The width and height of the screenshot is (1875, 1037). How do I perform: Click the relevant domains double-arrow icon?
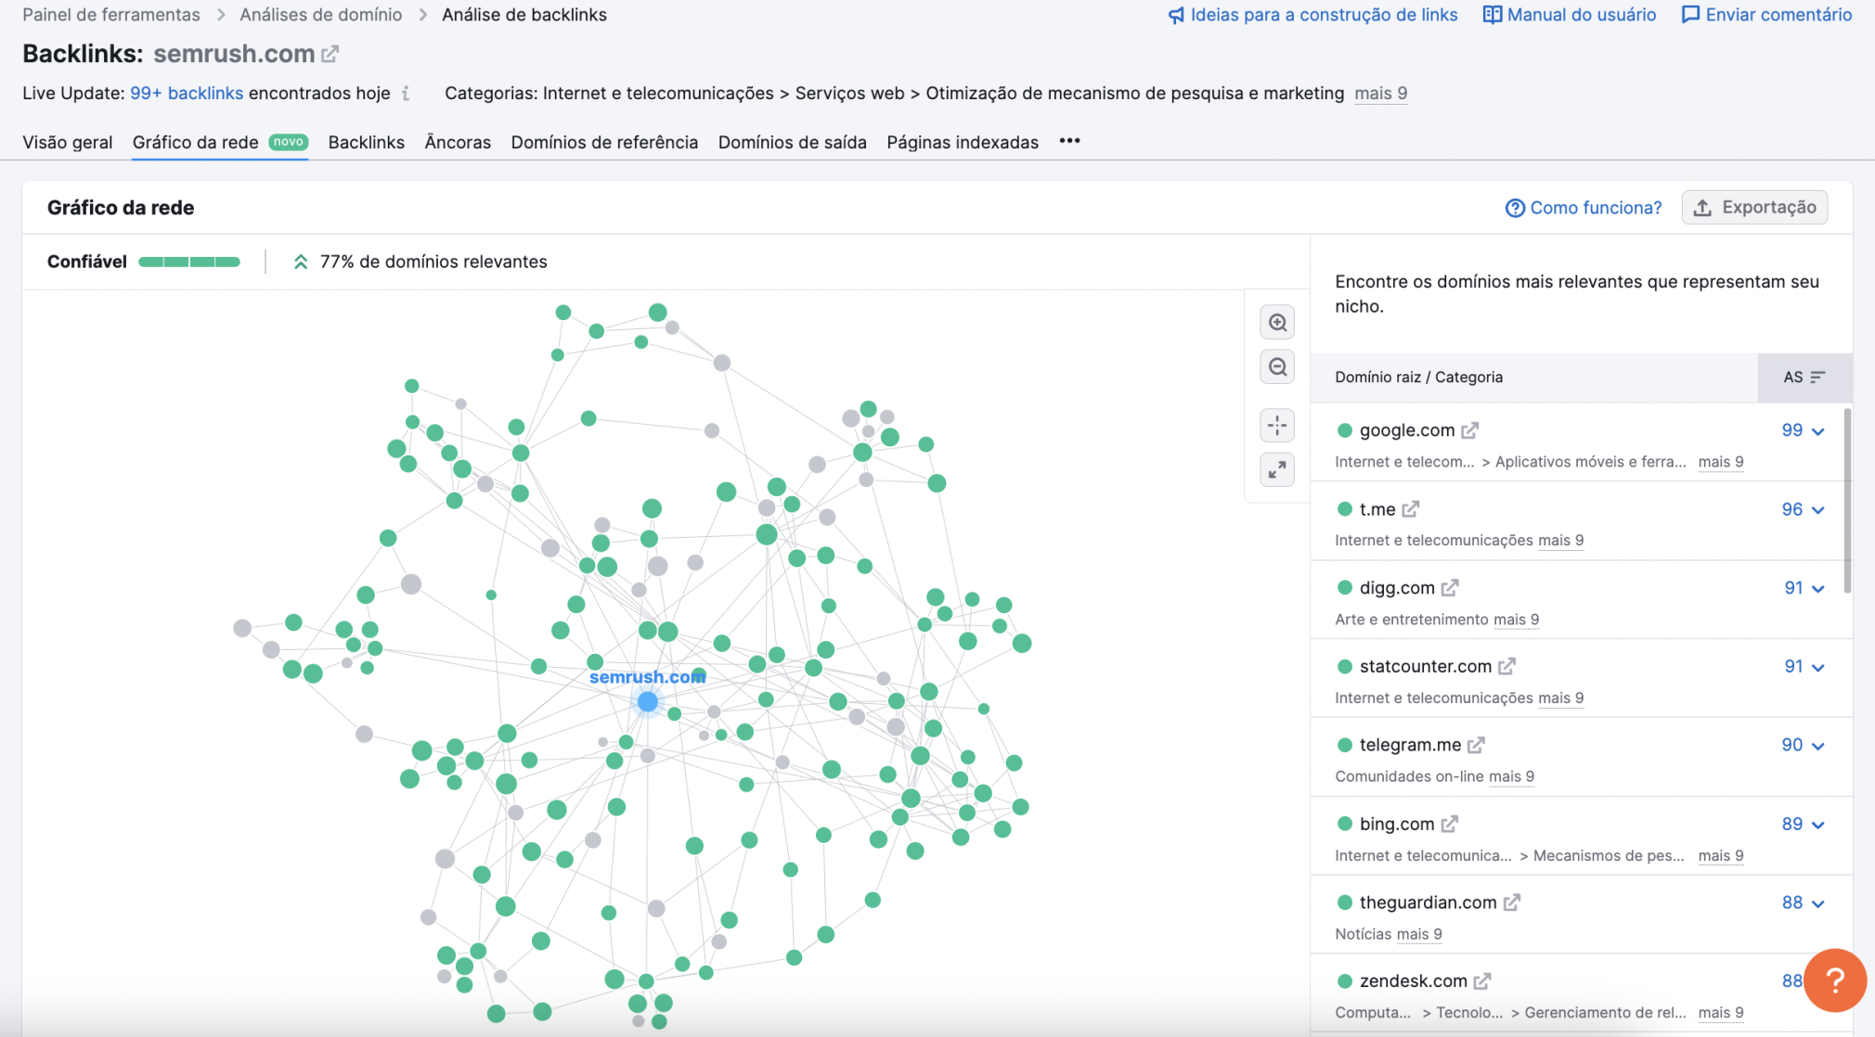click(x=301, y=262)
